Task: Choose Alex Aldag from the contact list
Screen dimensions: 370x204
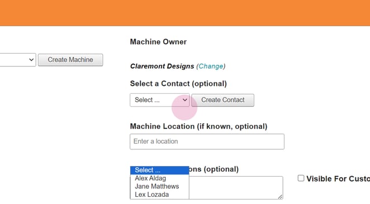Action: click(159, 178)
